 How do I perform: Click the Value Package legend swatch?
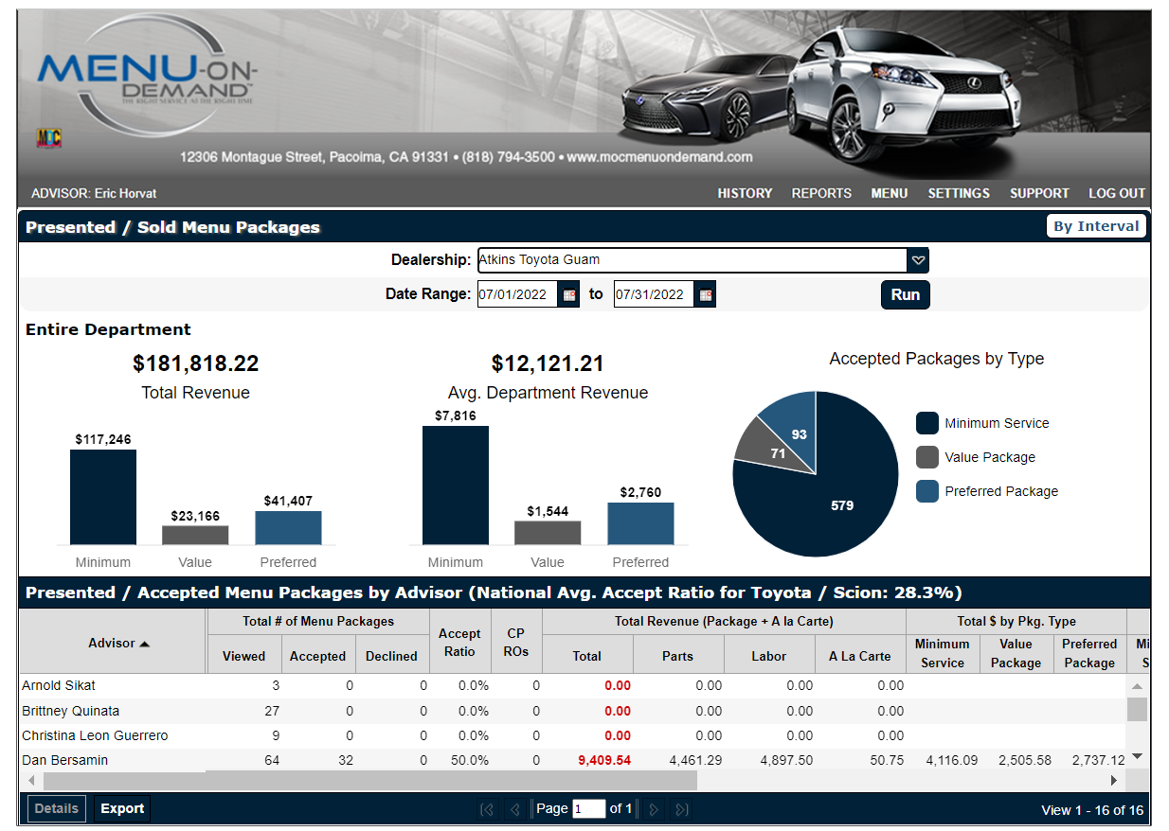pyautogui.click(x=927, y=457)
